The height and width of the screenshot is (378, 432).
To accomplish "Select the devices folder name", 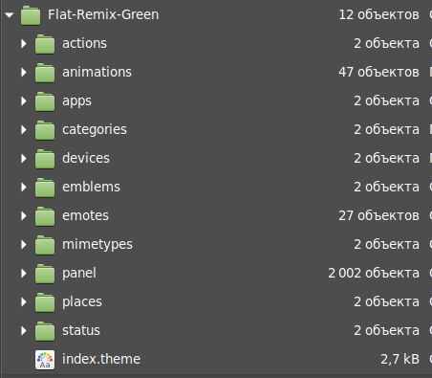I will 86,158.
